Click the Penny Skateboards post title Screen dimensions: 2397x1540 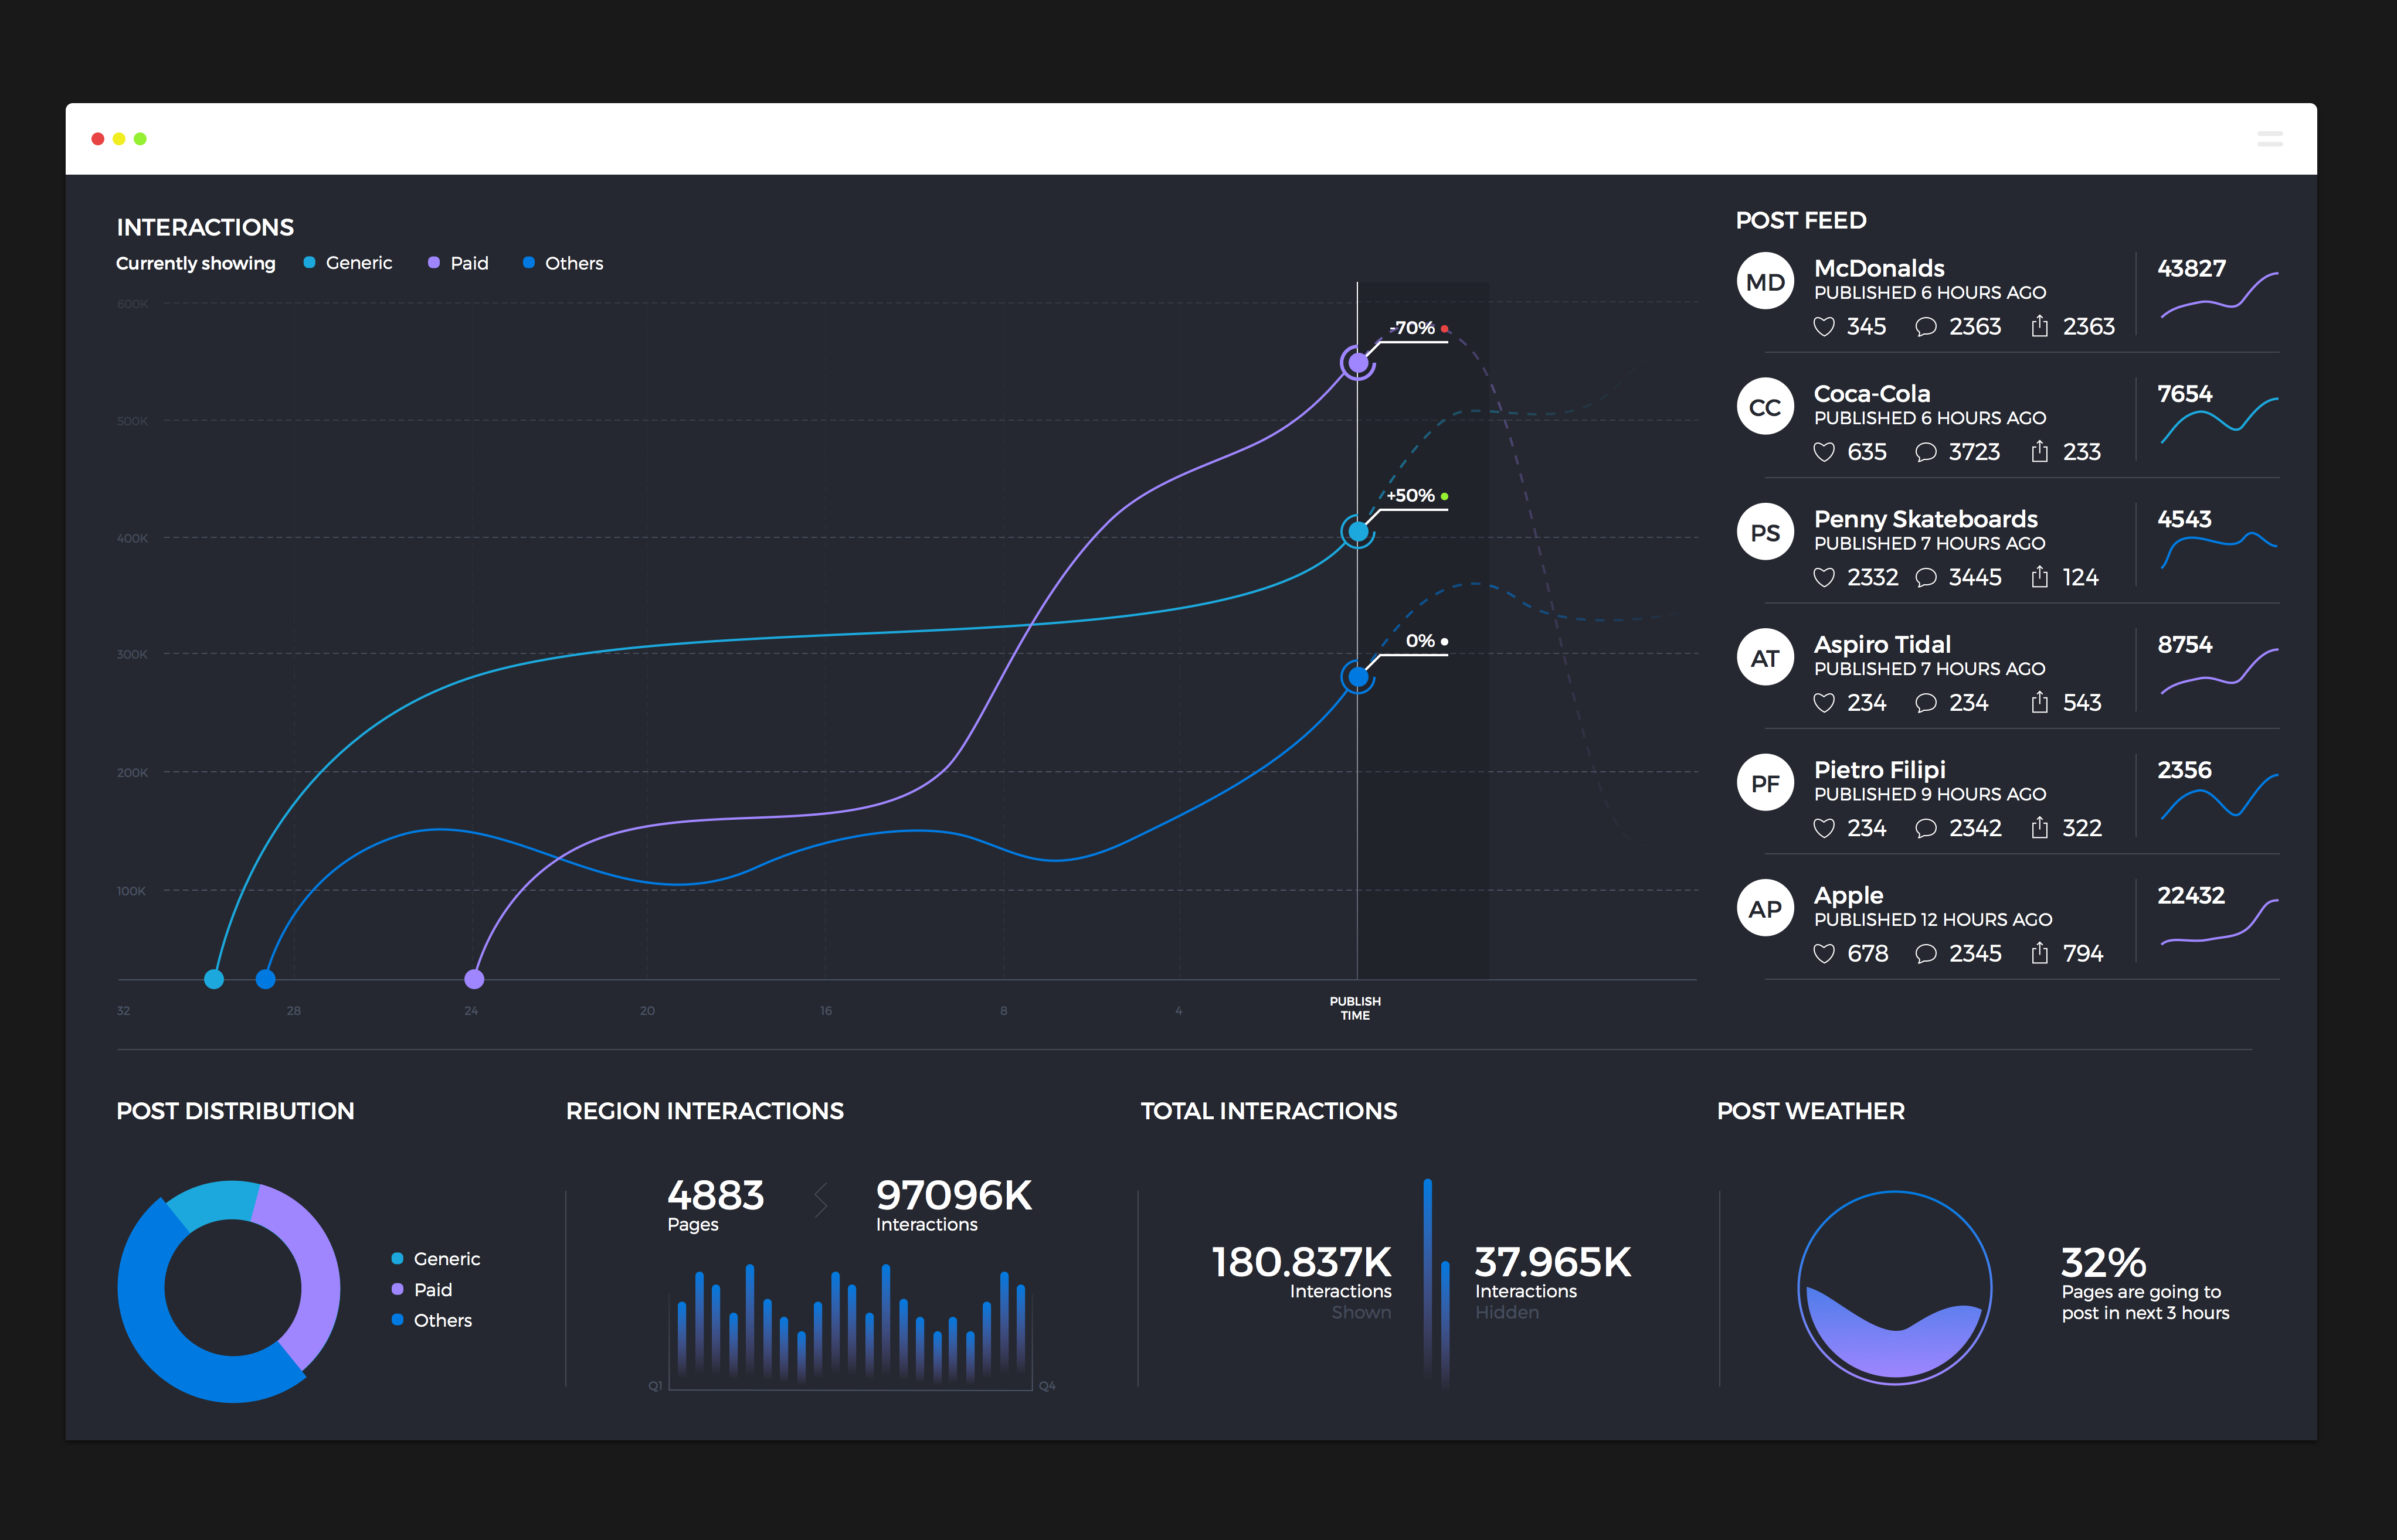(1925, 519)
